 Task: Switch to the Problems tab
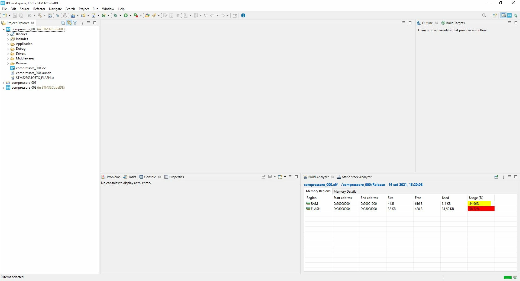pos(111,177)
